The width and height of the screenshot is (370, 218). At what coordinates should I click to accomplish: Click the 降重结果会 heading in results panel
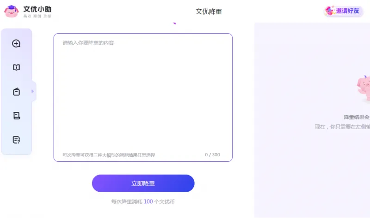coord(357,117)
